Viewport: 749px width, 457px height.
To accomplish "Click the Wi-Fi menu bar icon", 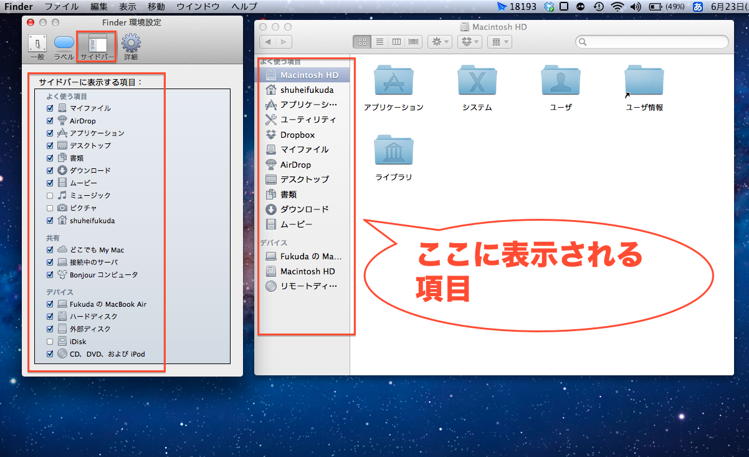I will 617,7.
